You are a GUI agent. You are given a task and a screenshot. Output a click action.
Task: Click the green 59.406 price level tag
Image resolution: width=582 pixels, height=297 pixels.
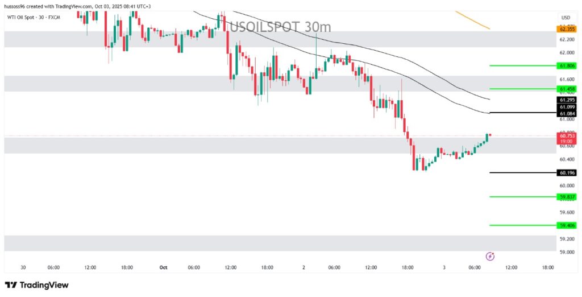pos(567,226)
